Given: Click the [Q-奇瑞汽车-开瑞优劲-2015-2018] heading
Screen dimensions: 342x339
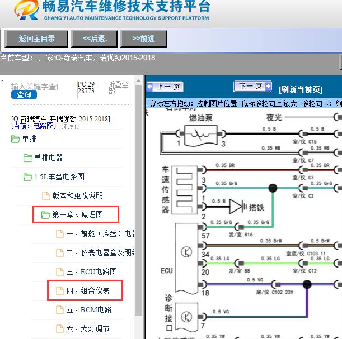Looking at the screenshot, I should coord(60,119).
